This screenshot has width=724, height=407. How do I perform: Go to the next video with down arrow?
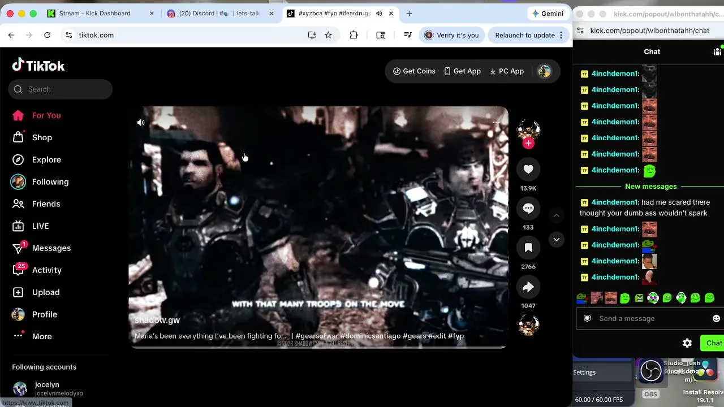tap(557, 240)
